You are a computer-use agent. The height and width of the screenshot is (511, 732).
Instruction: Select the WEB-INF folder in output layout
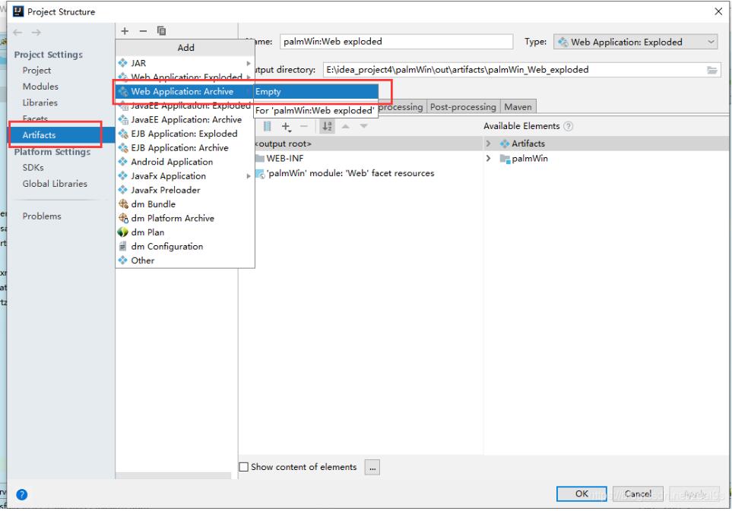coord(280,159)
